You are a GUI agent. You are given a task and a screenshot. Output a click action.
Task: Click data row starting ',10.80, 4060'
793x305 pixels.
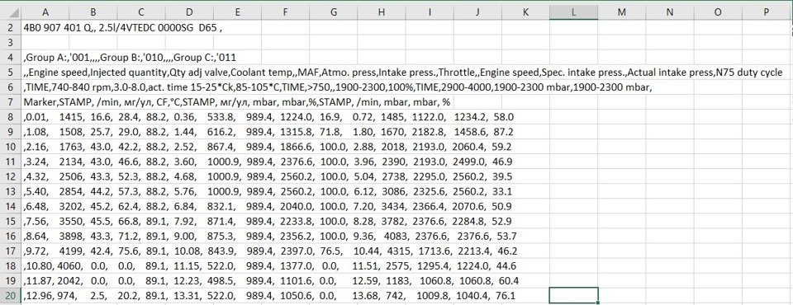coord(270,265)
